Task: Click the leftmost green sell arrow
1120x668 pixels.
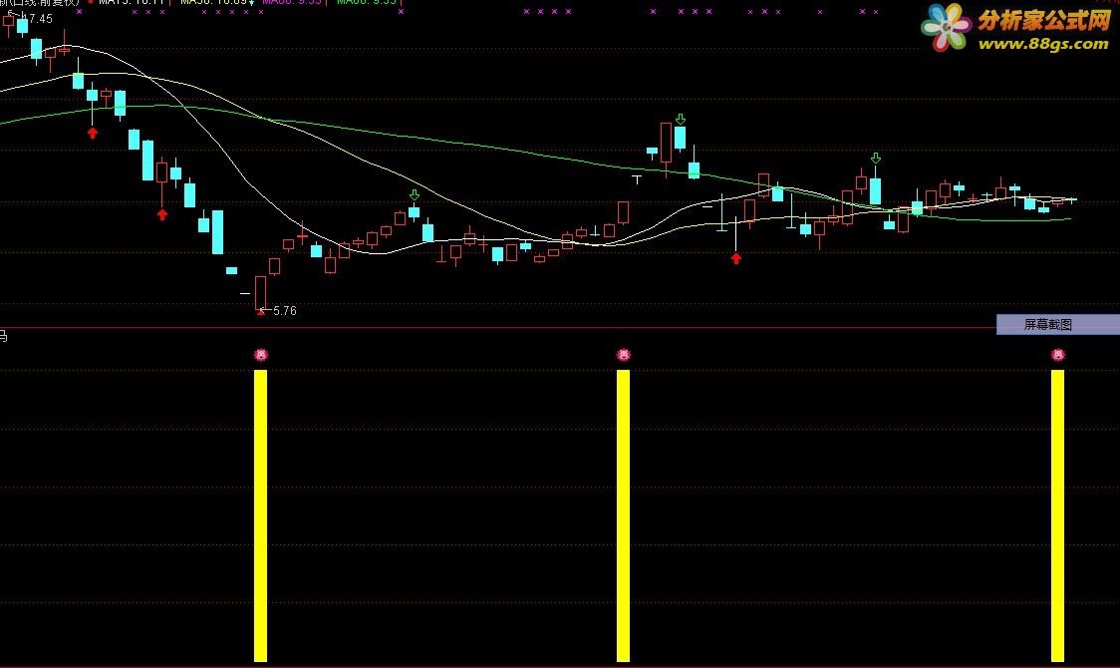Action: click(x=415, y=195)
